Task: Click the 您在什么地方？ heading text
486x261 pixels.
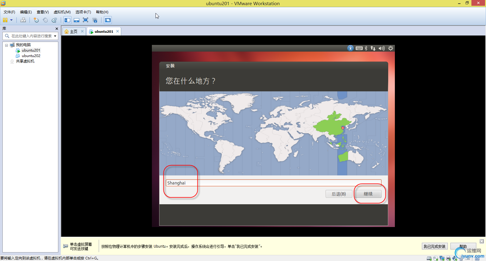Action: tap(190, 81)
